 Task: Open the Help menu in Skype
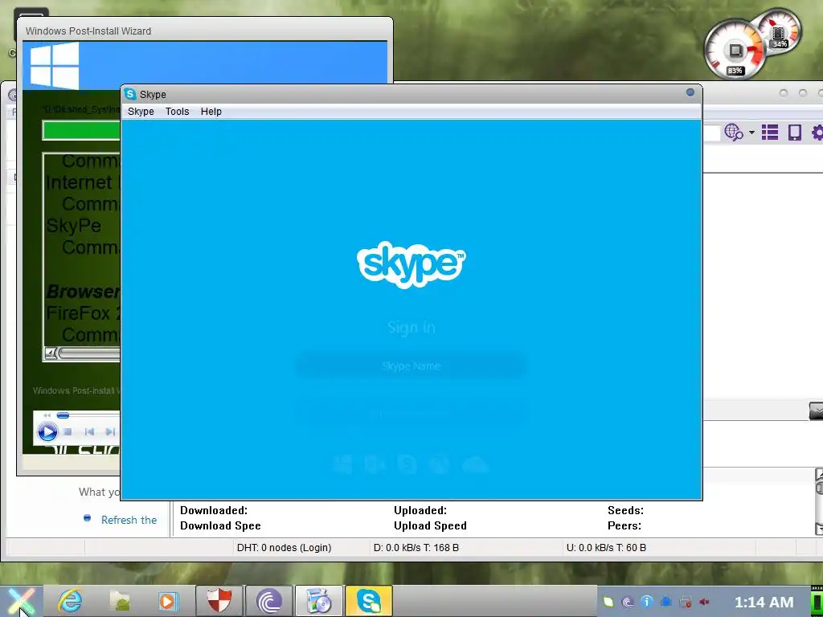point(211,111)
